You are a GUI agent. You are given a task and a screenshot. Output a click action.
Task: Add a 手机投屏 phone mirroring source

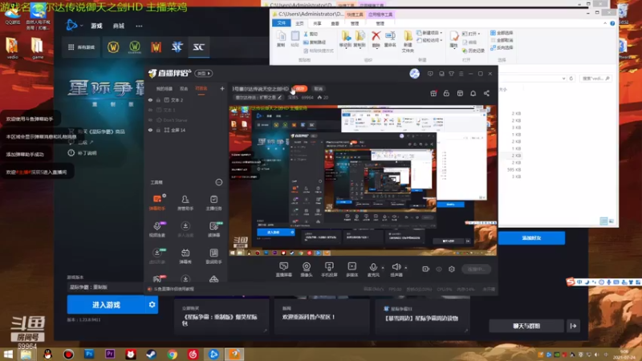[329, 270]
